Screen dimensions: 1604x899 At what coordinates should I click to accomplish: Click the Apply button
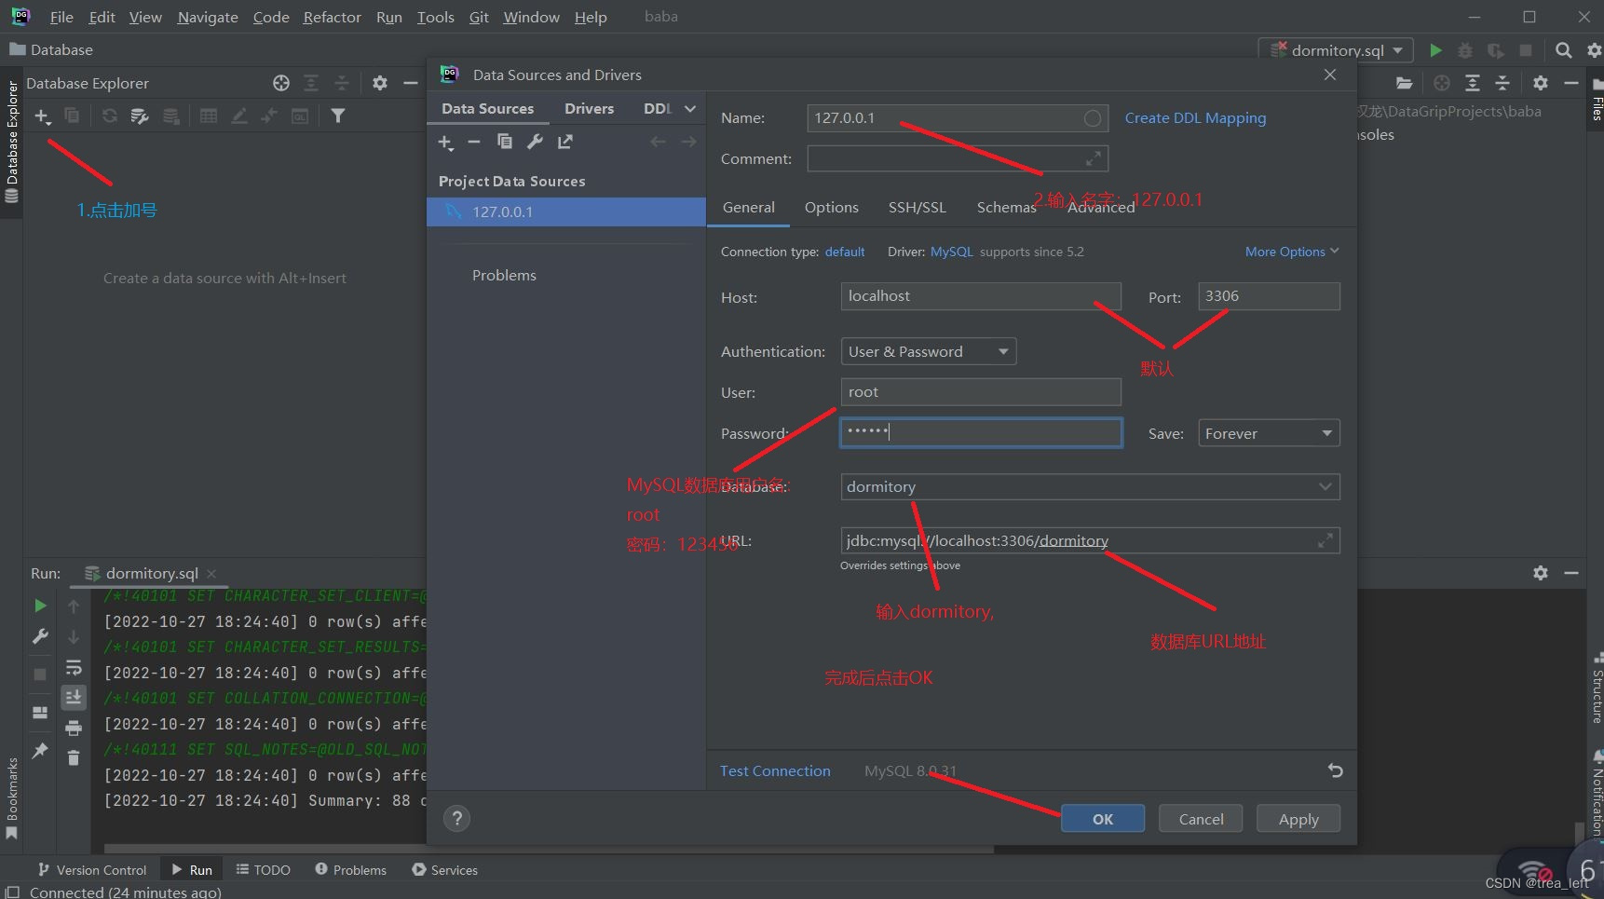[x=1298, y=819]
